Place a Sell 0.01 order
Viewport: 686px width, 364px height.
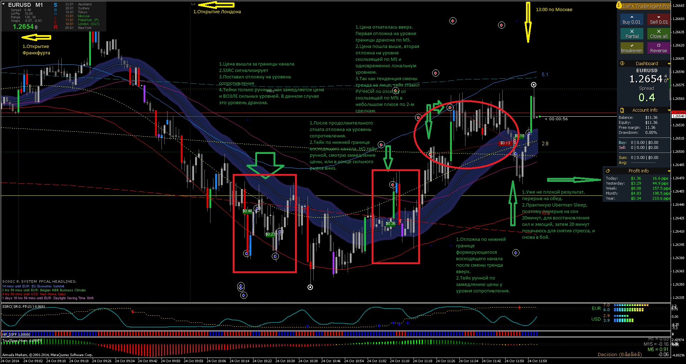pos(658,20)
